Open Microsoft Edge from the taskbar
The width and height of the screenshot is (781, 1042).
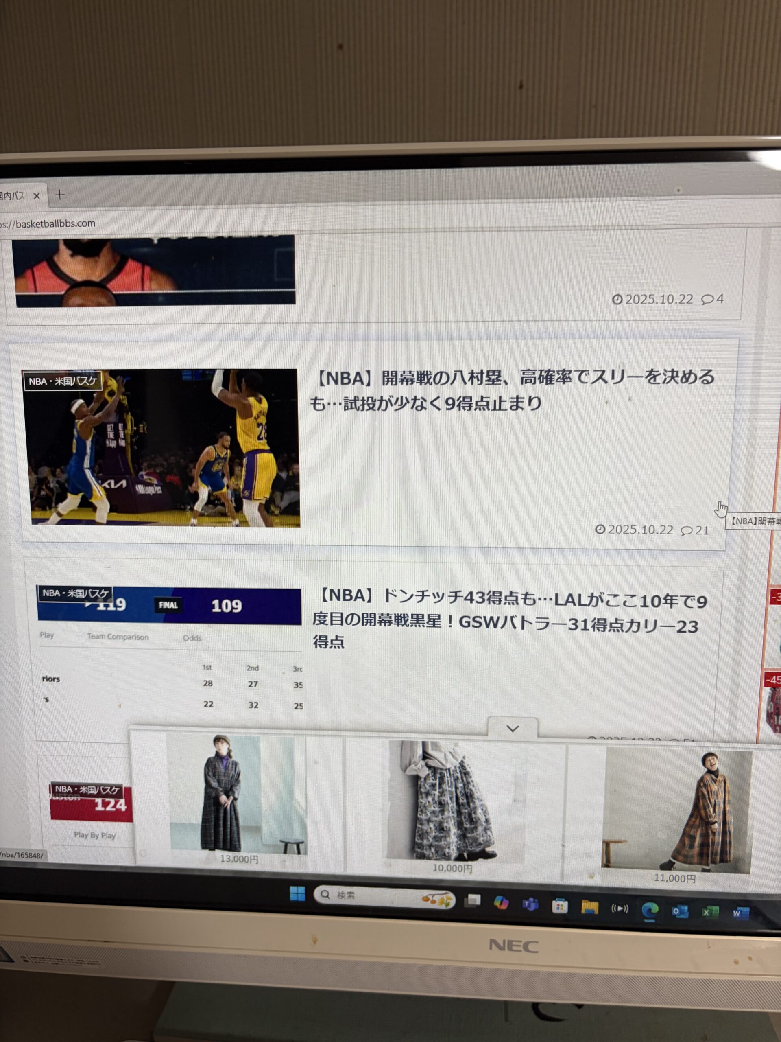point(650,911)
